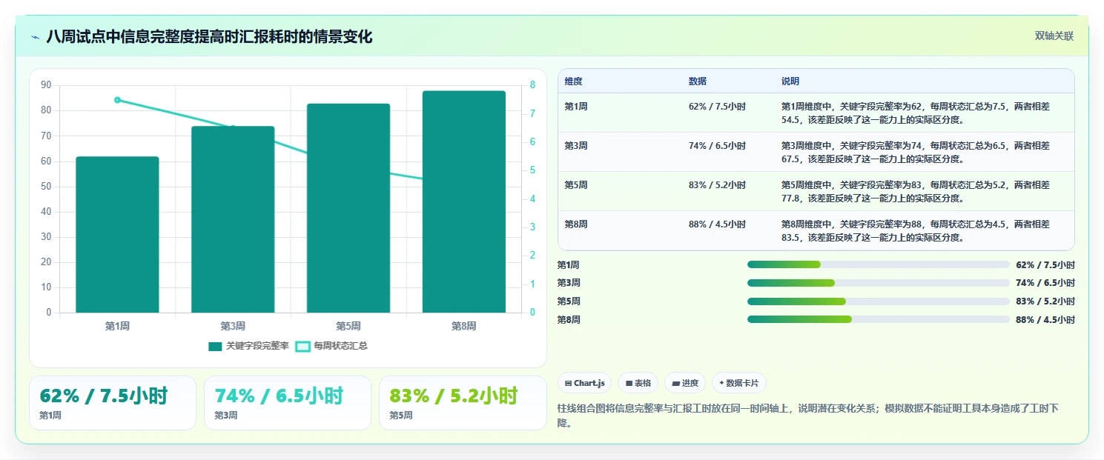Click table cell 62% / 7.5小时
The height and width of the screenshot is (460, 1104).
(x=717, y=107)
